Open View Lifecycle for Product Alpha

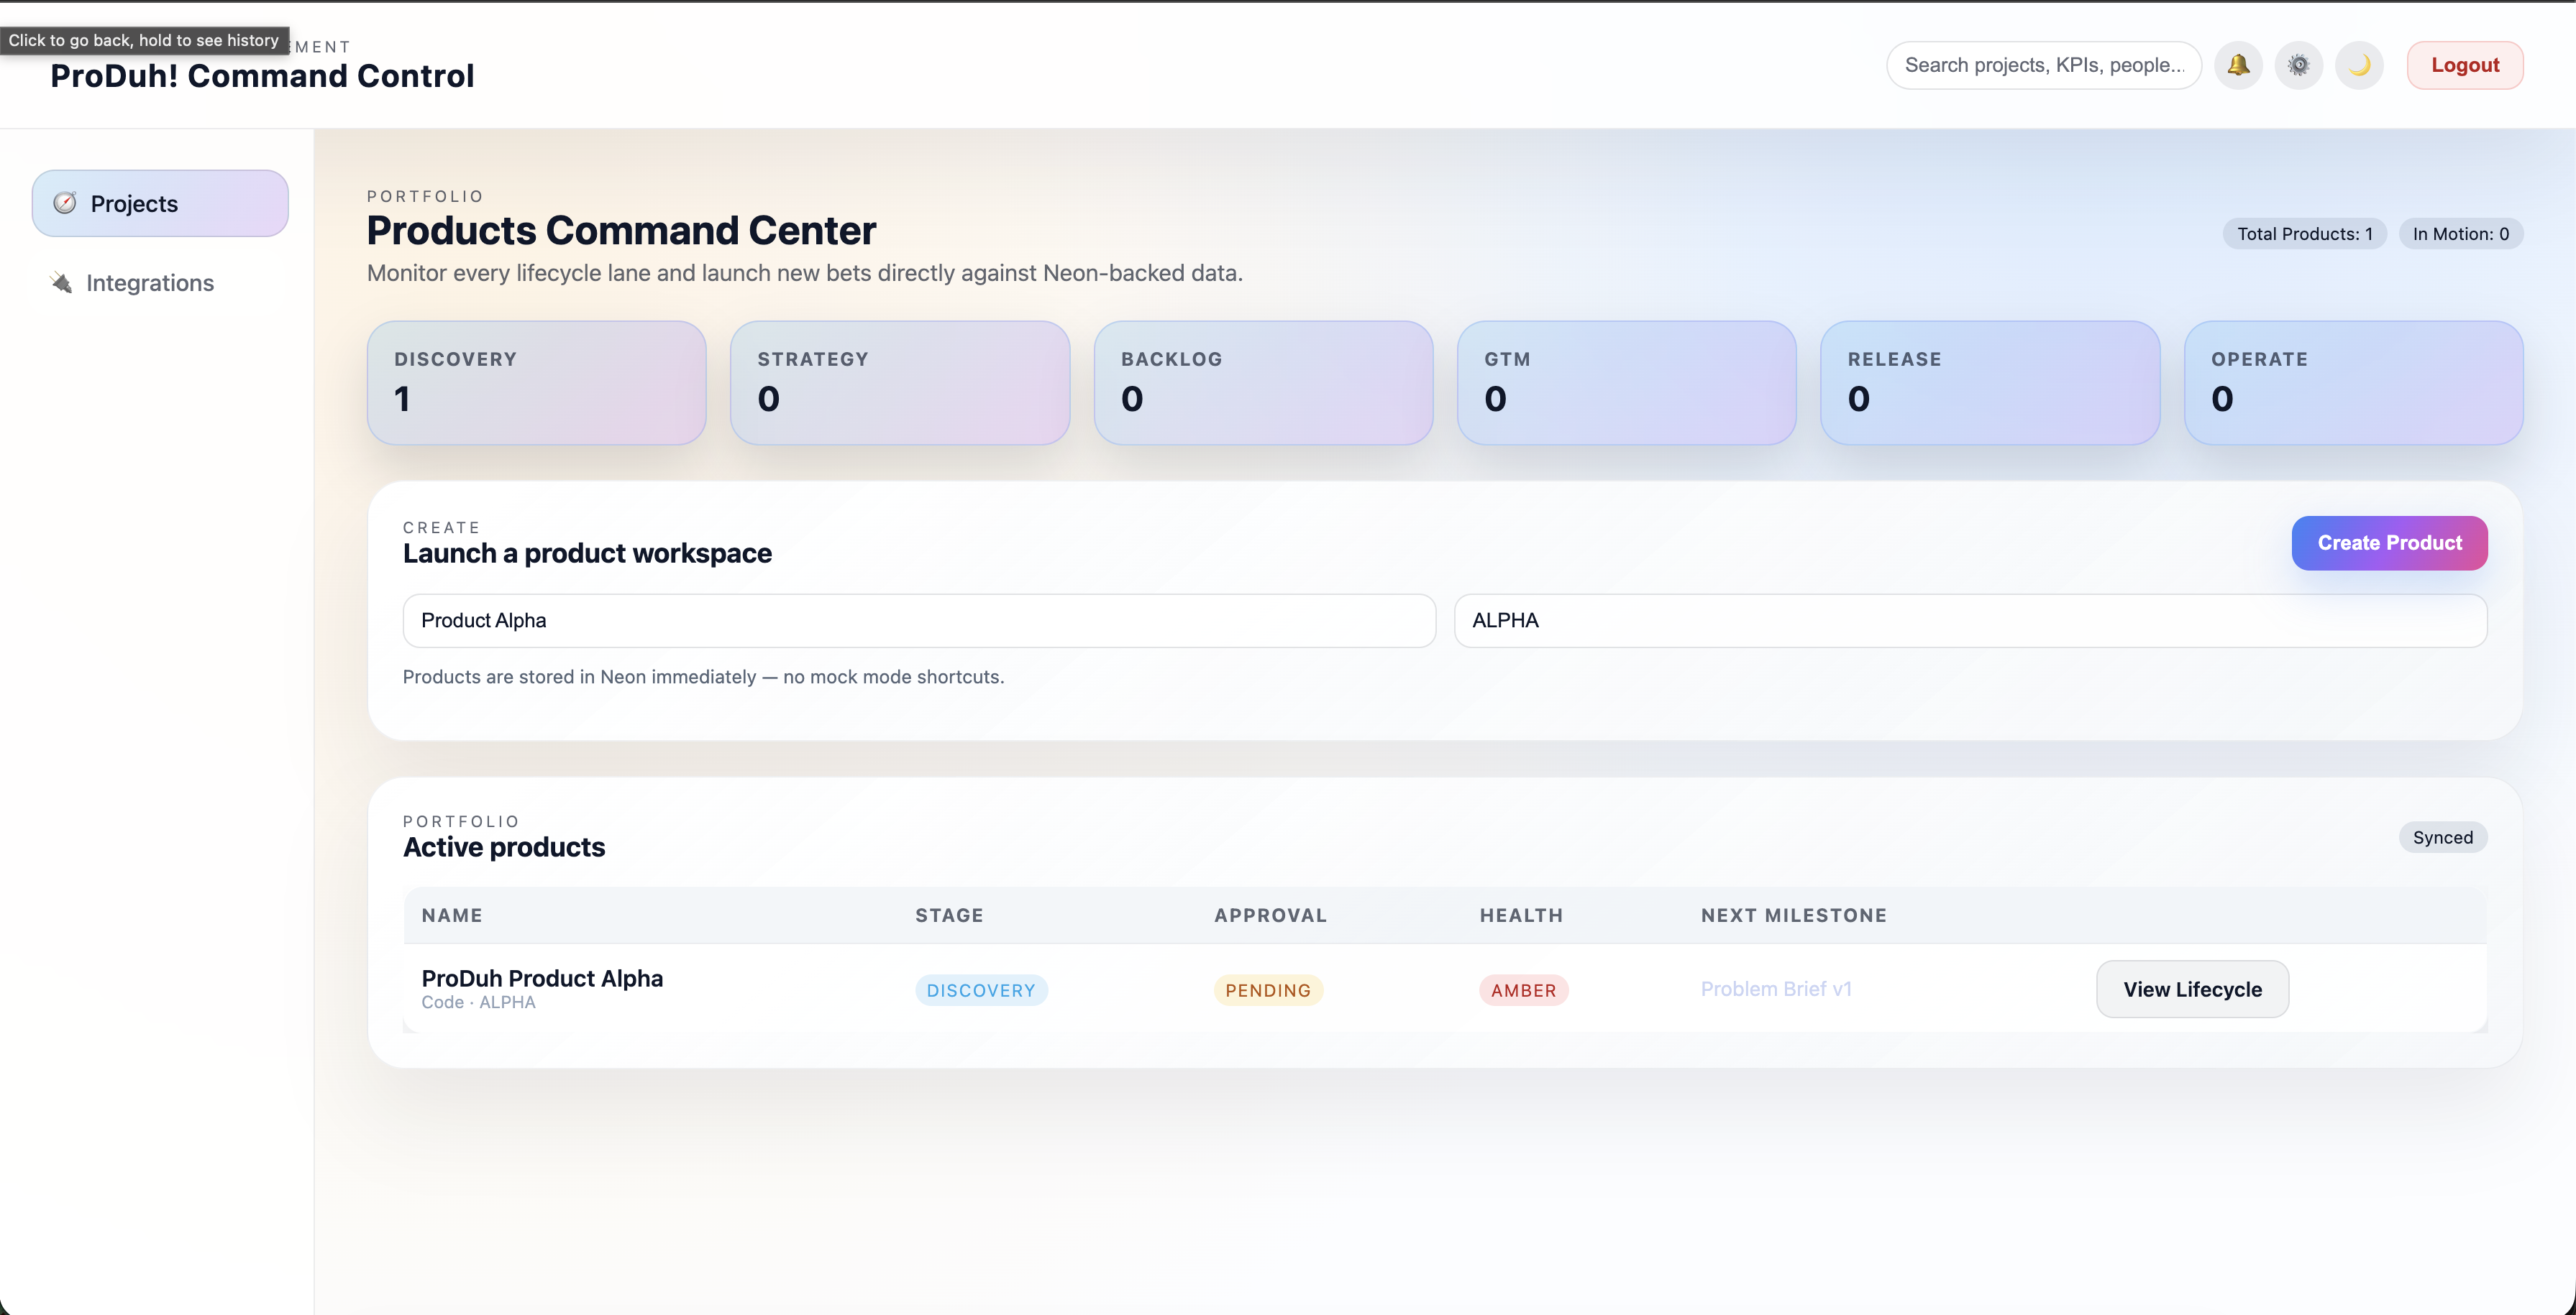2192,989
